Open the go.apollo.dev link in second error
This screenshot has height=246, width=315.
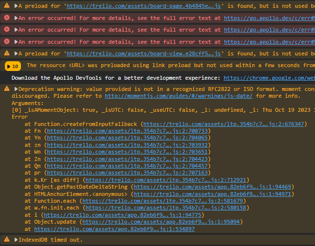[269, 30]
